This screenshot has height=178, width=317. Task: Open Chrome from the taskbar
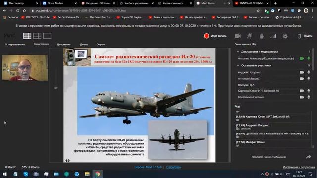pos(98,174)
